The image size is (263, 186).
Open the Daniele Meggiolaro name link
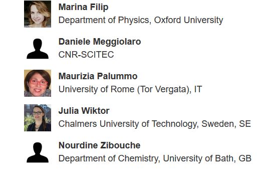pos(100,42)
